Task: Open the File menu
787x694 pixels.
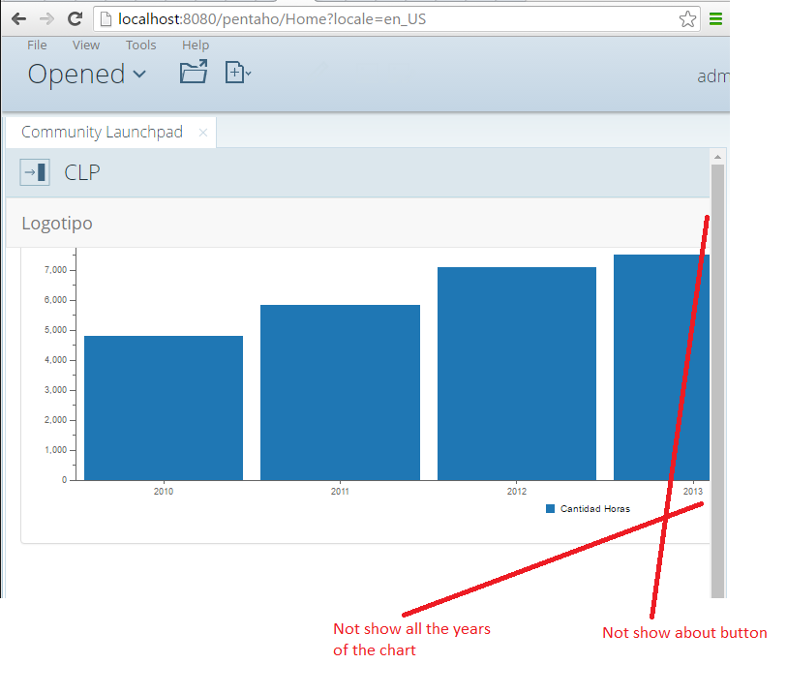Action: 37,45
